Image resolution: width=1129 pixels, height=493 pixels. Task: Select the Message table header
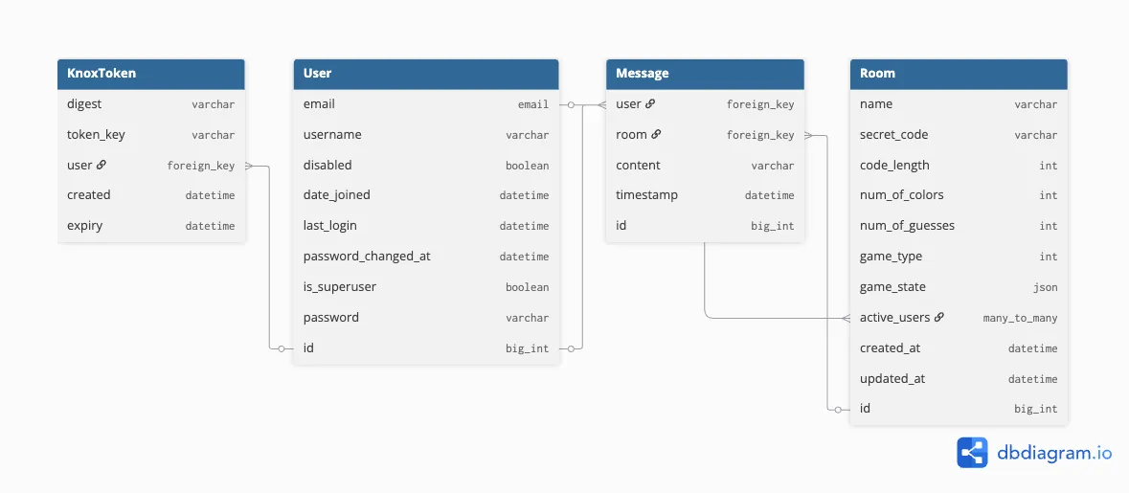[x=705, y=74]
